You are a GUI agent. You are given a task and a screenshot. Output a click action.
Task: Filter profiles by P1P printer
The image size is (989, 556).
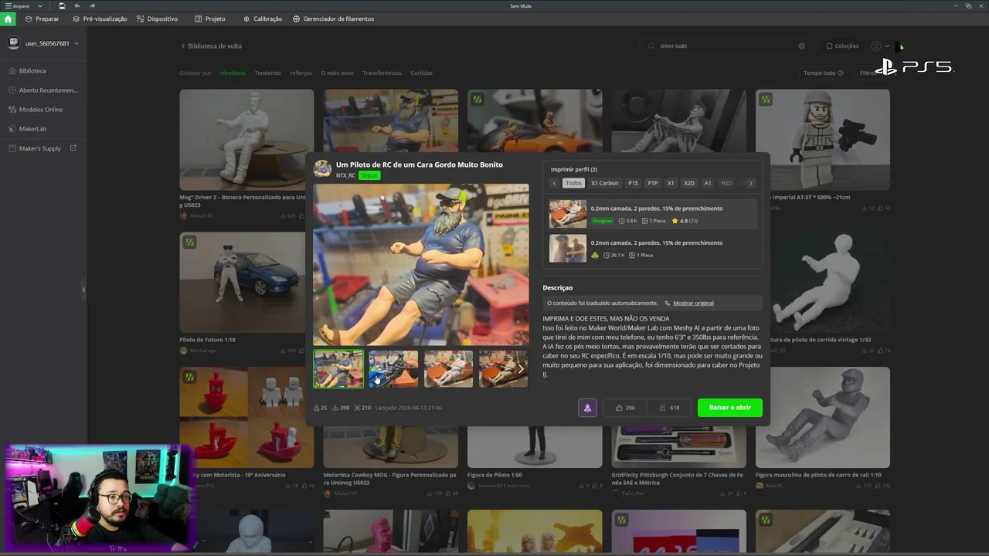(x=653, y=183)
